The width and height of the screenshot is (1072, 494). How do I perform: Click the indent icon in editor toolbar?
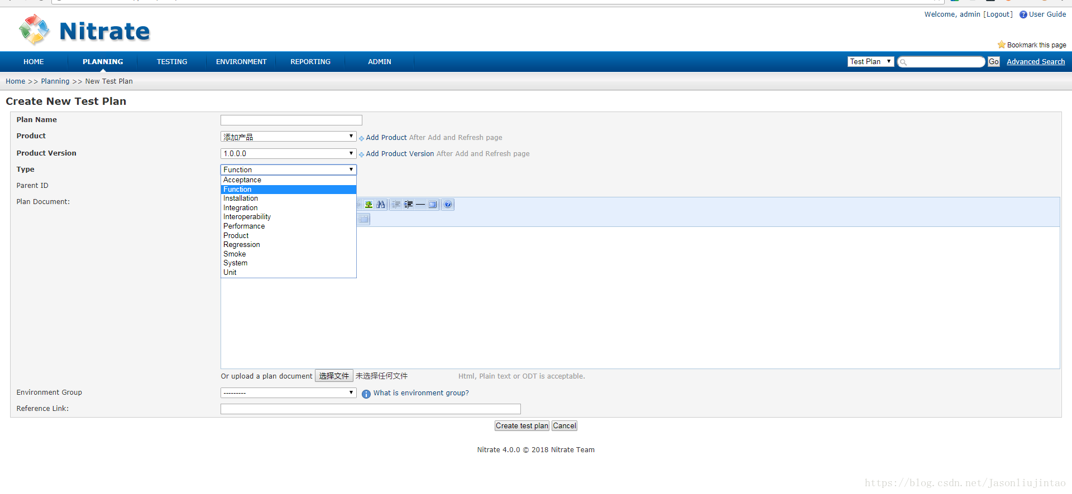[408, 205]
